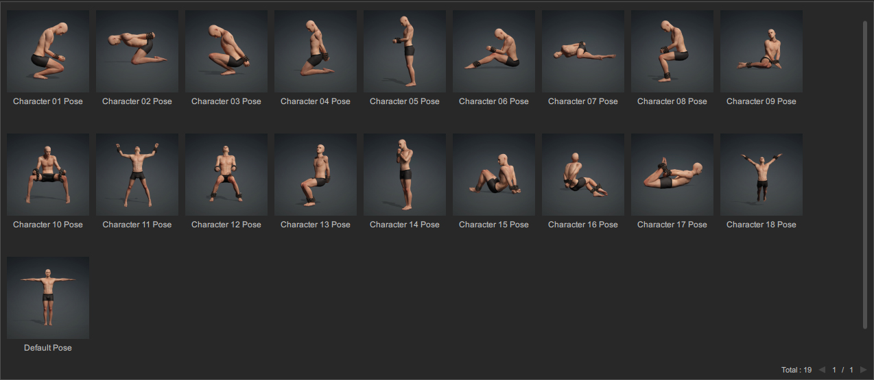
Task: Click the 'Default Pose' label text
Action: point(48,348)
